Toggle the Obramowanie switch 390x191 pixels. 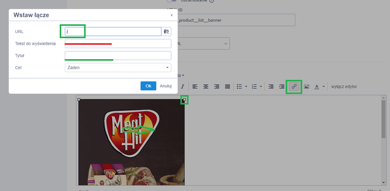[x=173, y=1]
